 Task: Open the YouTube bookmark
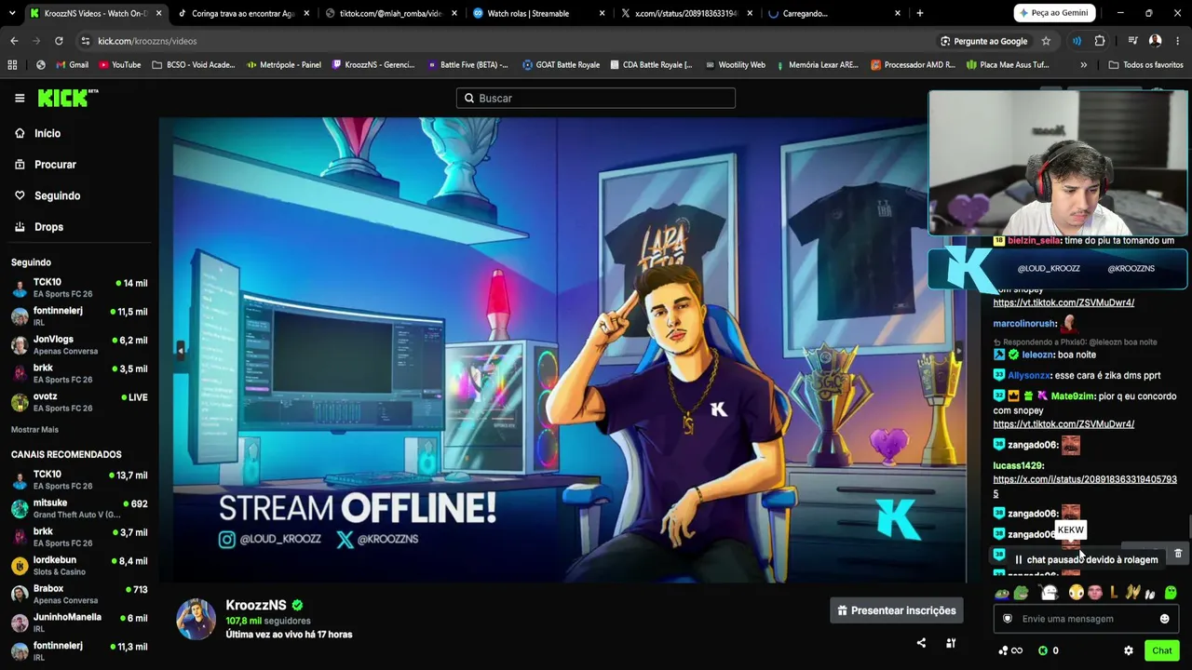pyautogui.click(x=118, y=65)
